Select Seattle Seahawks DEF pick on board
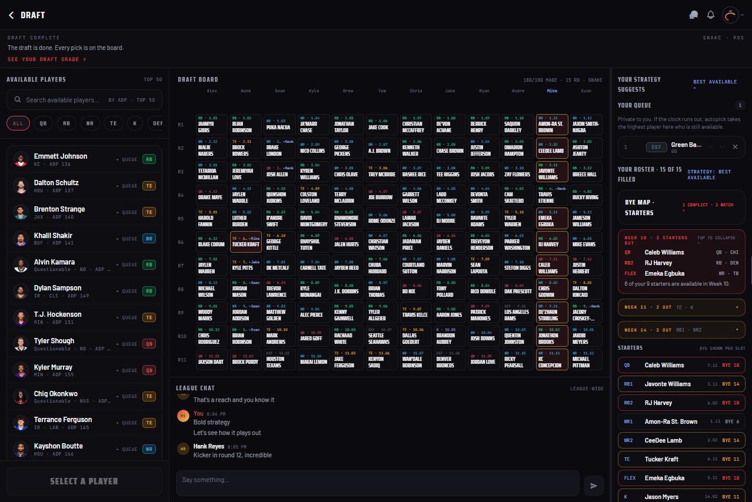The height and width of the screenshot is (502, 752). [383, 336]
